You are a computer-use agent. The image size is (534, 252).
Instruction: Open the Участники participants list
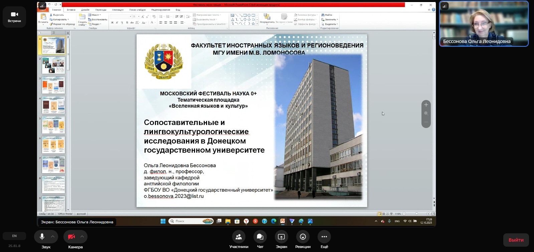[239, 237]
